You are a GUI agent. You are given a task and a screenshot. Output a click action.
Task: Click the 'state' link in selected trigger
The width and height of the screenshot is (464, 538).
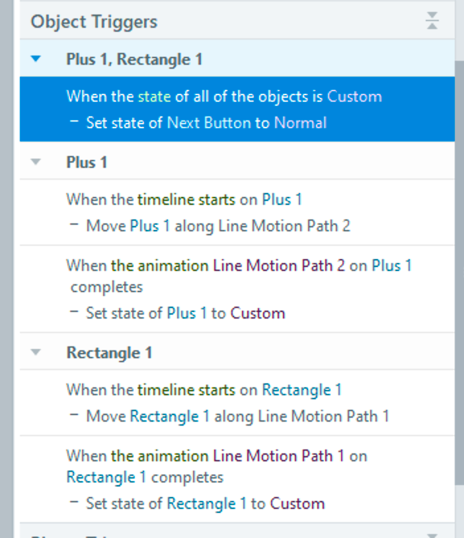pos(154,96)
